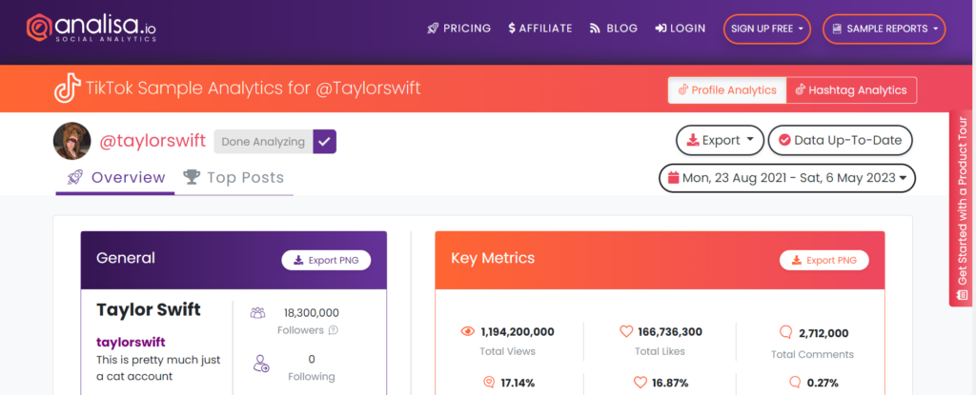Switch to Hashtag Analytics
This screenshot has width=976, height=395.
tap(851, 90)
